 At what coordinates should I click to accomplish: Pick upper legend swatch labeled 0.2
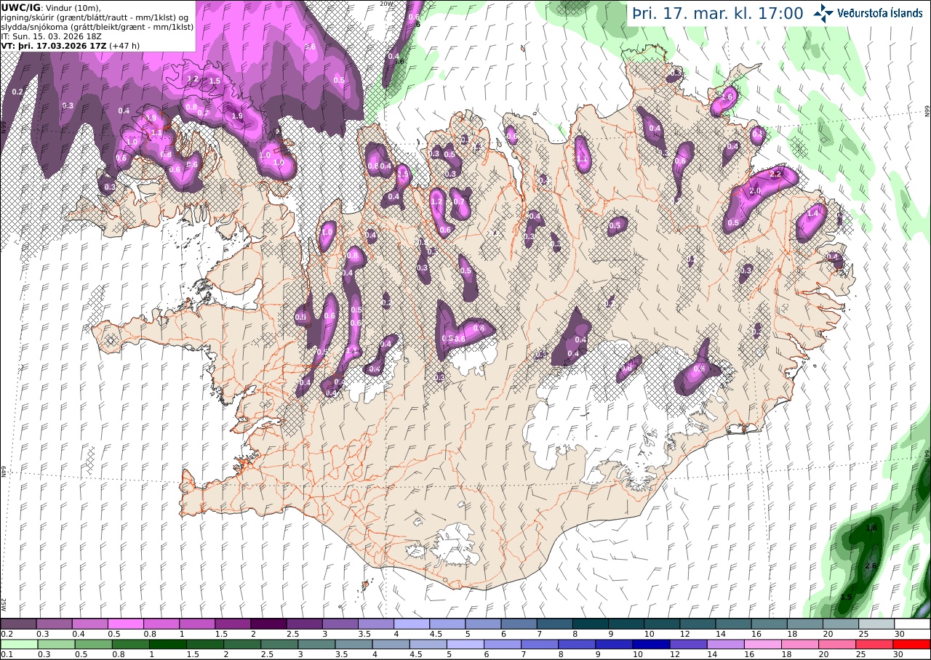click(18, 624)
